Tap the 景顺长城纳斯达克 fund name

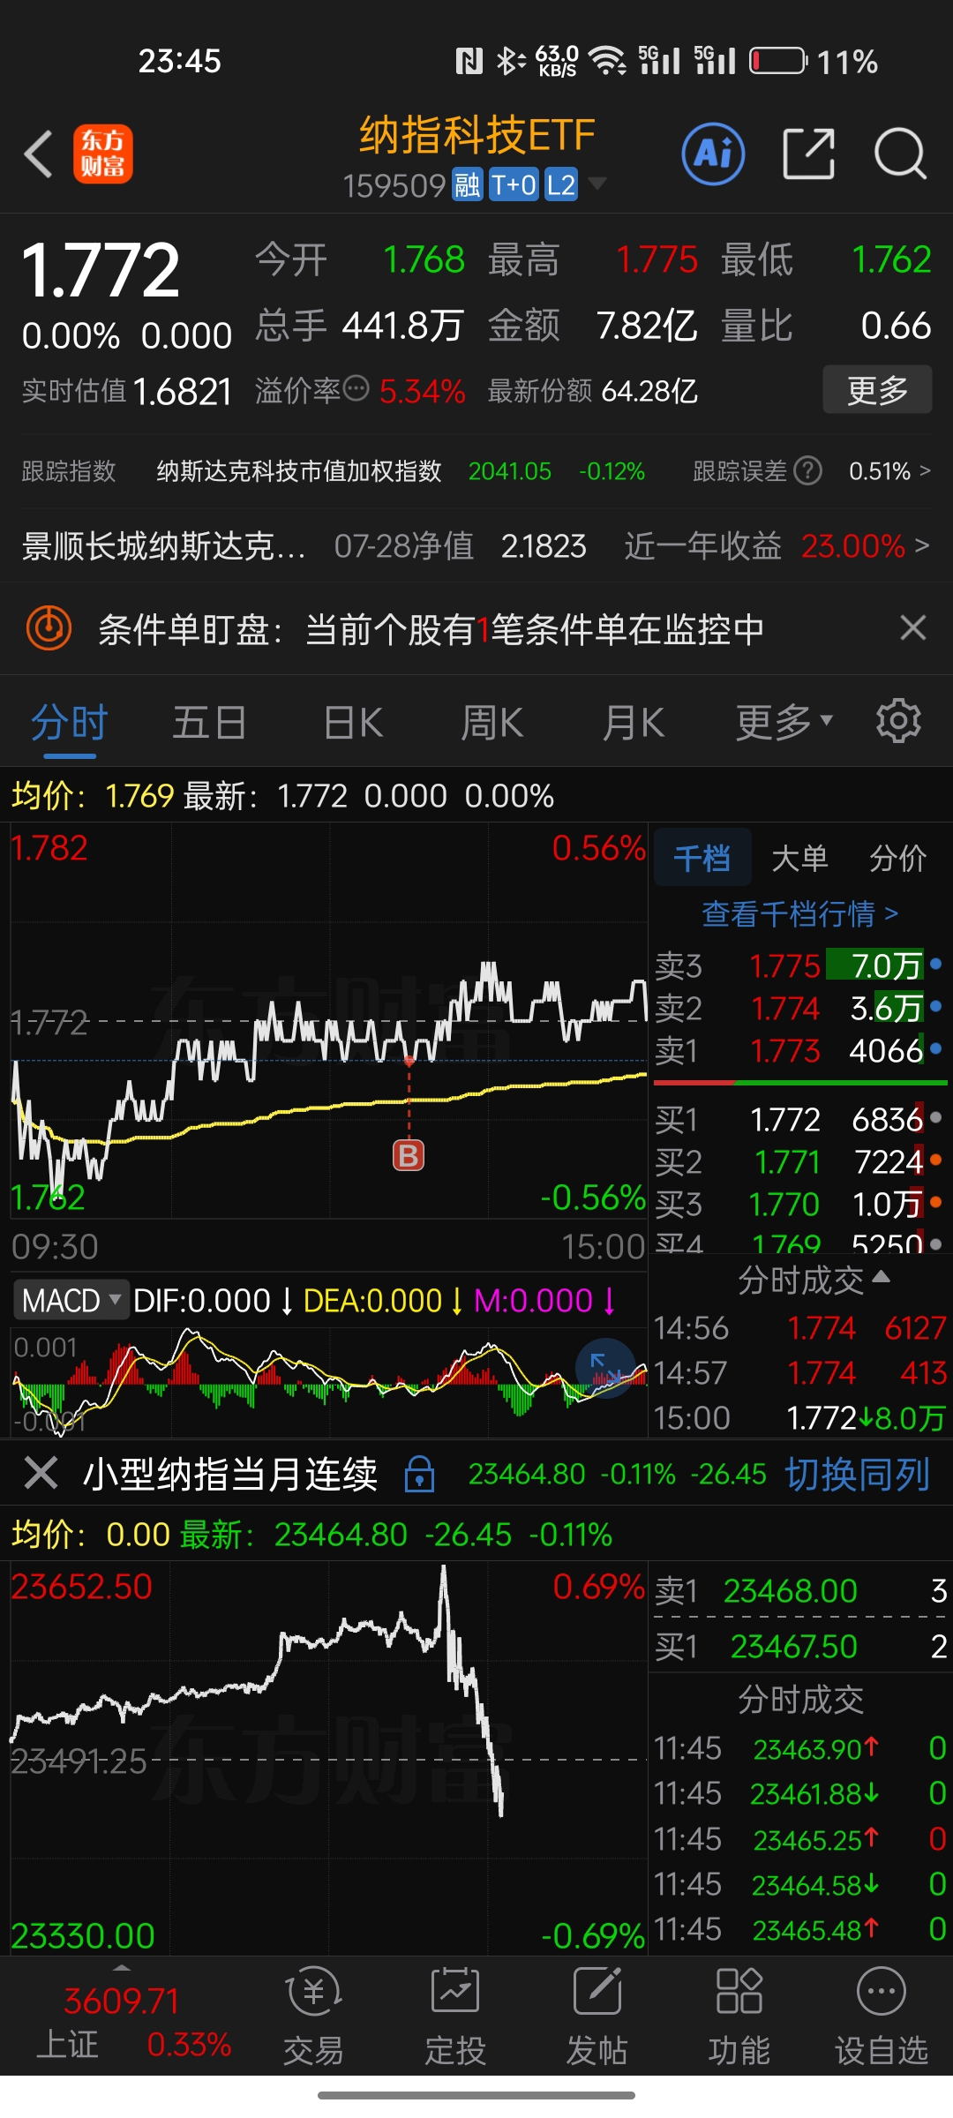(164, 546)
